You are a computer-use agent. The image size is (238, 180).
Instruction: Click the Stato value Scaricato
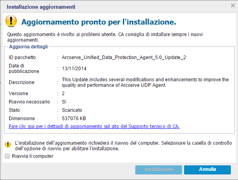coord(72,110)
